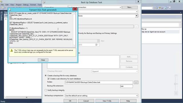
Task: Click the third tools icon in right toolbar
Action: point(162,8)
